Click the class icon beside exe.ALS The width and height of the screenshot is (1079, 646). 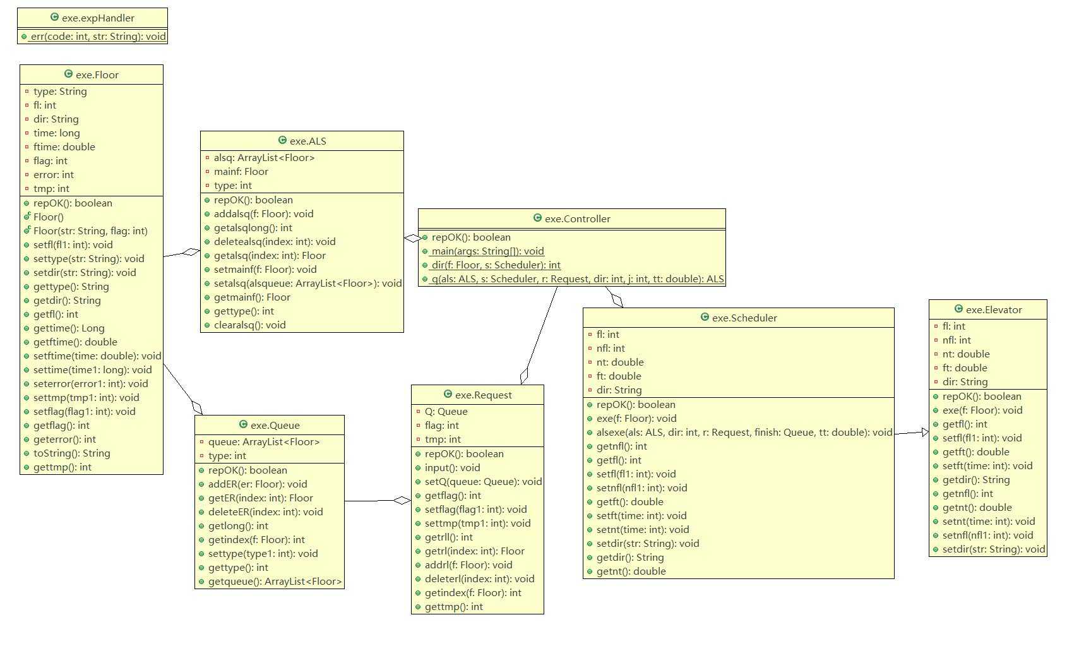click(x=282, y=140)
